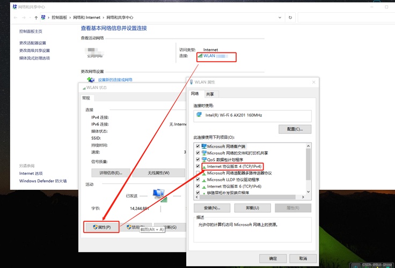395x268 pixels.
Task: Click the LLDP protocol driver icon
Action: pyautogui.click(x=204, y=180)
